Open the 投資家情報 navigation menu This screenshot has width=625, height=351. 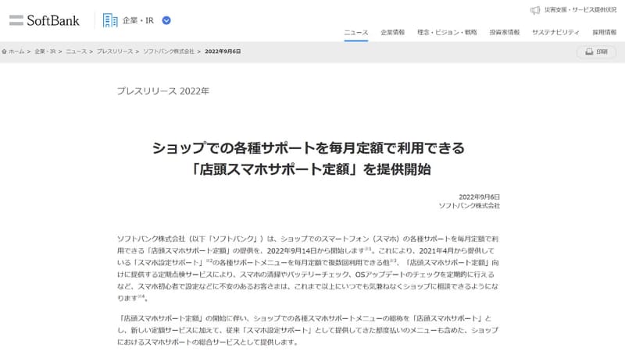pos(505,32)
